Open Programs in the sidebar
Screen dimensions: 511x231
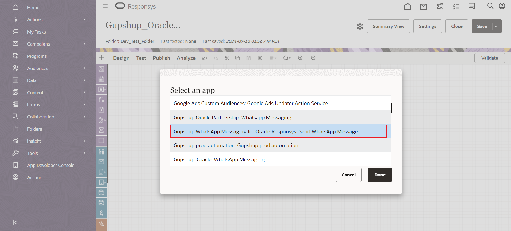(37, 56)
